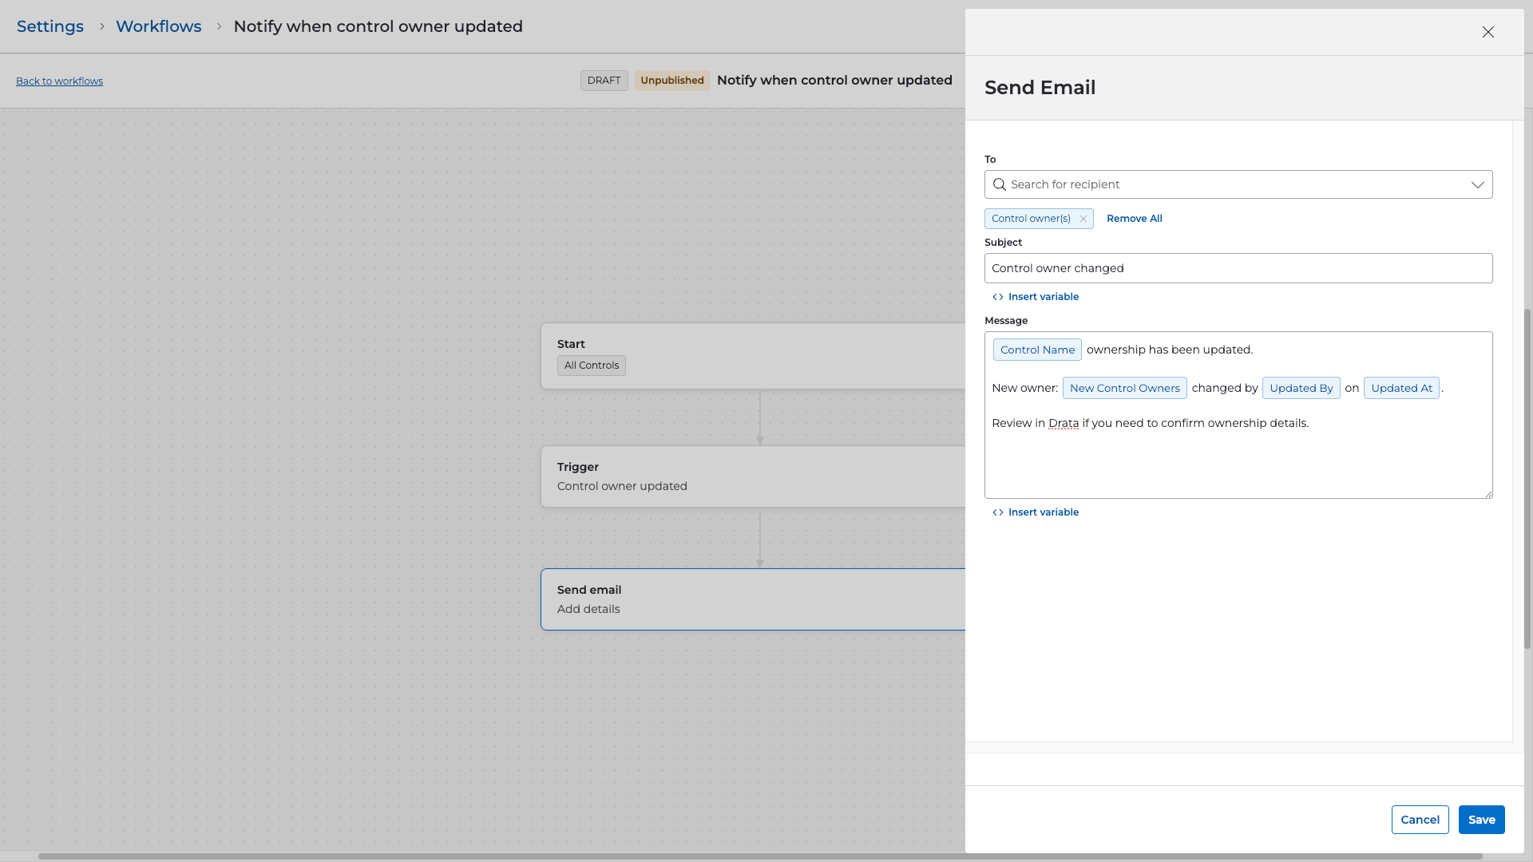Screen dimensions: 1533x862
Task: Go Back to workflows link
Action: click(59, 81)
